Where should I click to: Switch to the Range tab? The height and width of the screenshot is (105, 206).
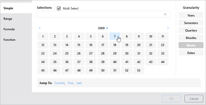(8, 19)
